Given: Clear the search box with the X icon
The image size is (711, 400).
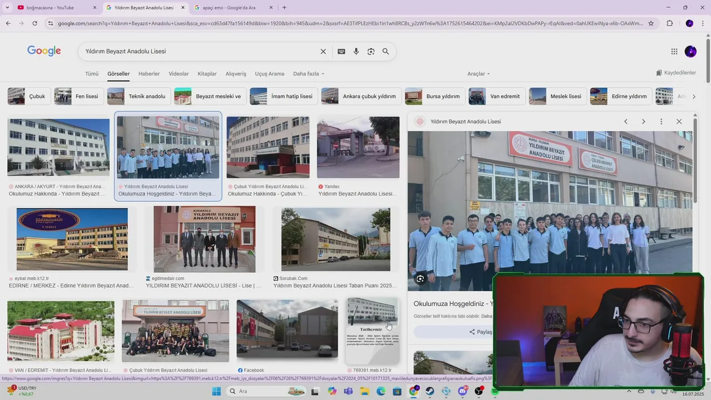Looking at the screenshot, I should click(x=323, y=51).
